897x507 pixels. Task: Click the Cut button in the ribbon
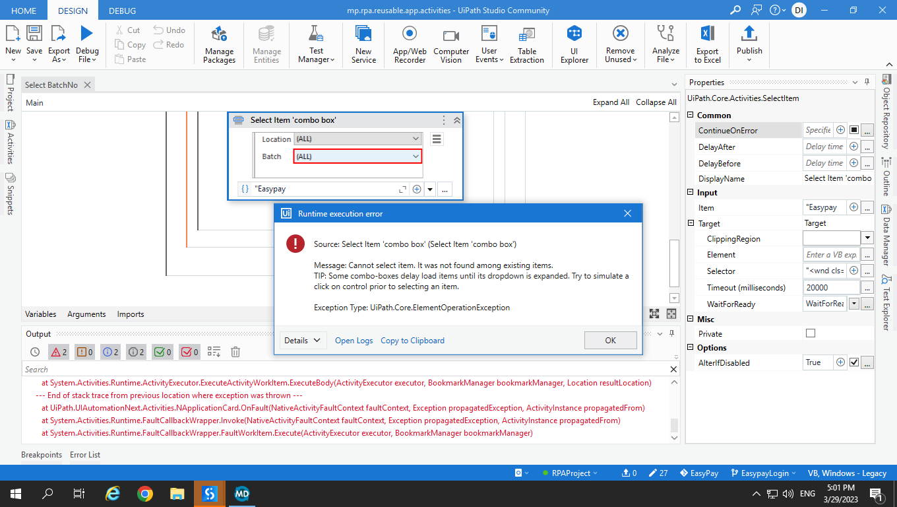coord(128,30)
